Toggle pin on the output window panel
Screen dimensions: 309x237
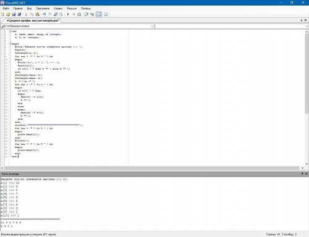pyautogui.click(x=302, y=173)
